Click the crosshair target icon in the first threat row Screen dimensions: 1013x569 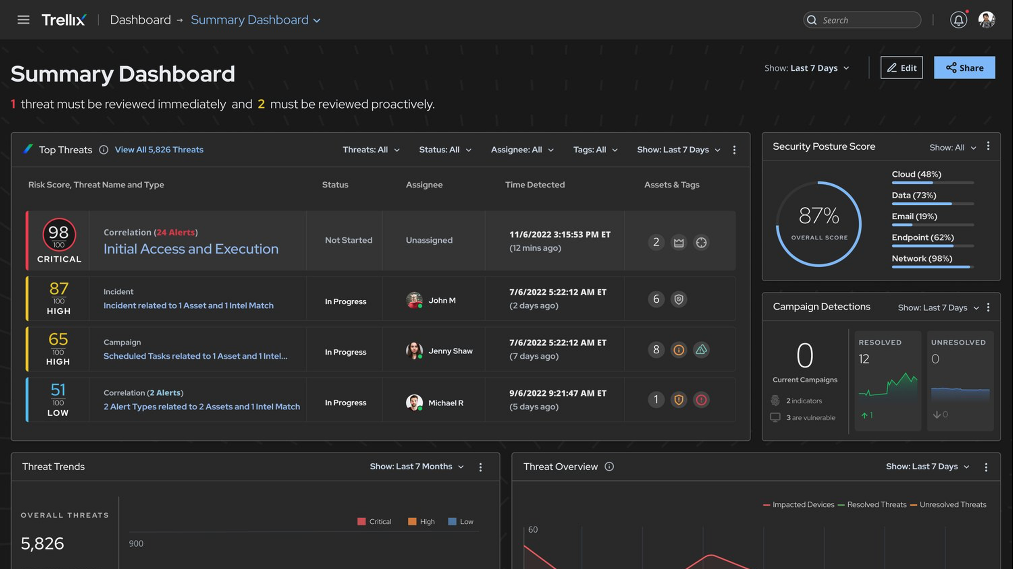pos(701,242)
